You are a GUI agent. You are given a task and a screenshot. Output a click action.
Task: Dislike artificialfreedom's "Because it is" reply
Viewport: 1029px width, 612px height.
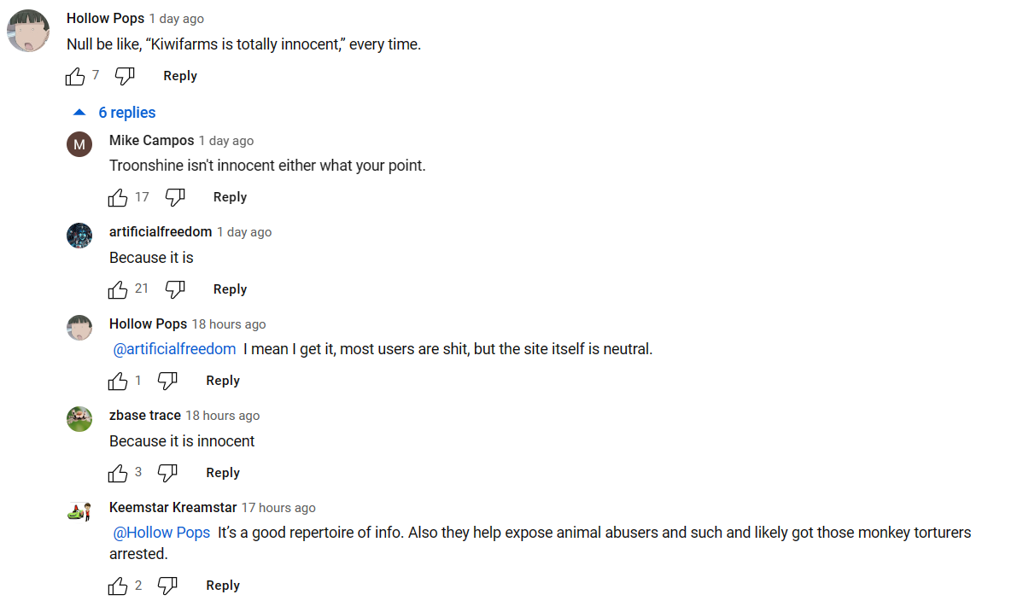(175, 290)
